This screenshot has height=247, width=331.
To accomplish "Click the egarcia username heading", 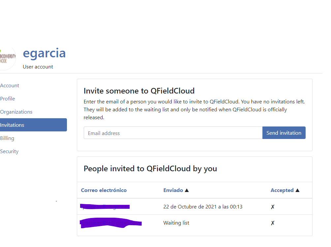I will point(44,53).
